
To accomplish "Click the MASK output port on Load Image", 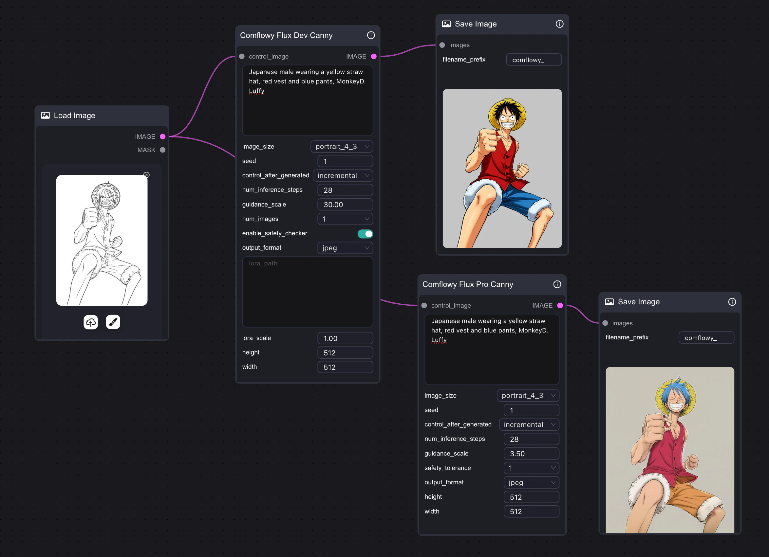I will pos(163,150).
